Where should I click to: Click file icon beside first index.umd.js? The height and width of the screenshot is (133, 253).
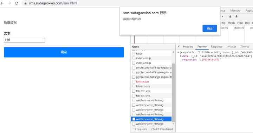point(134,58)
